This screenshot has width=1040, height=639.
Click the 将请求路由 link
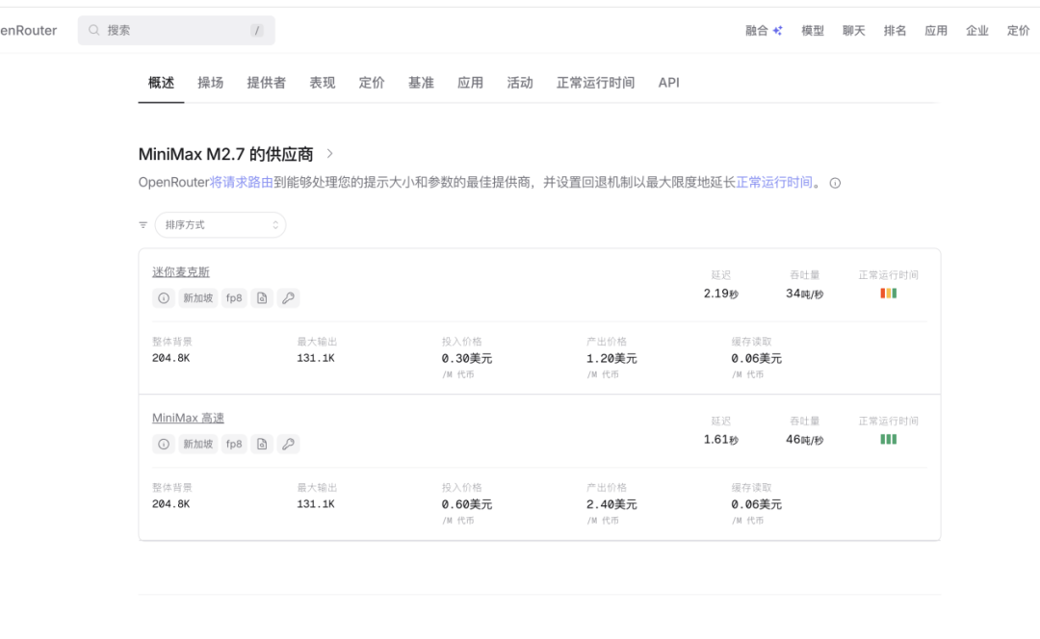pyautogui.click(x=241, y=182)
